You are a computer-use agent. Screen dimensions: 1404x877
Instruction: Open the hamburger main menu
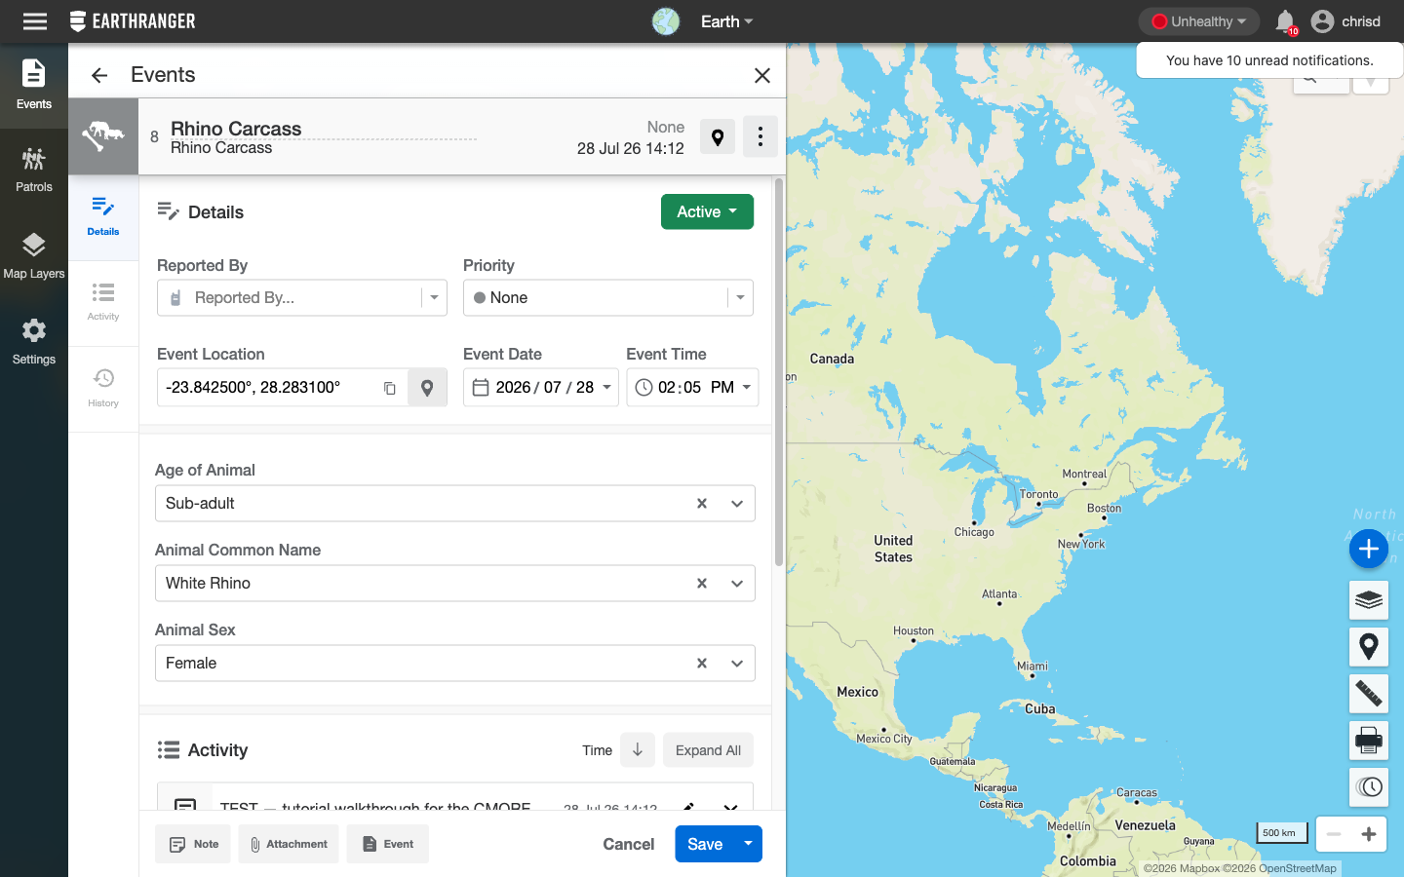coord(35,21)
